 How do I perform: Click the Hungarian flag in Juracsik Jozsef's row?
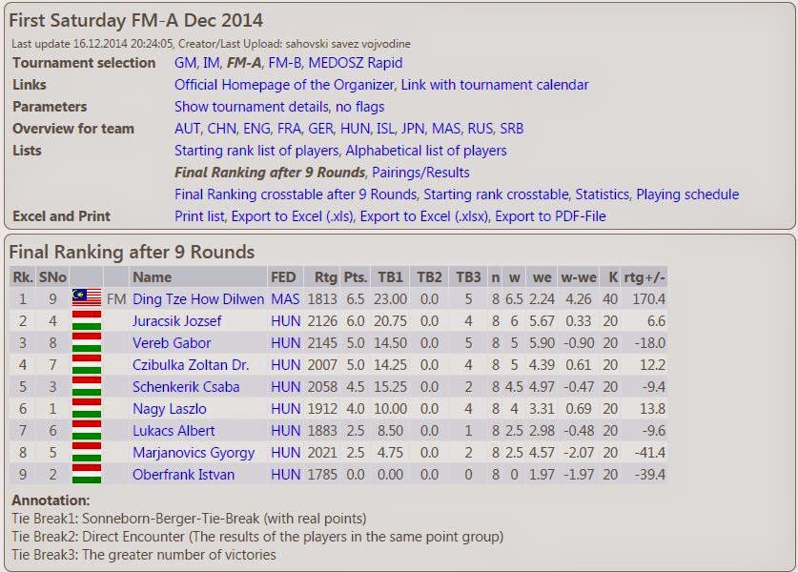[x=87, y=320]
